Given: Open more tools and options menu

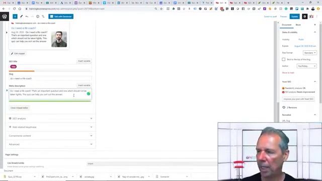Looking at the screenshot, I should tap(317, 17).
